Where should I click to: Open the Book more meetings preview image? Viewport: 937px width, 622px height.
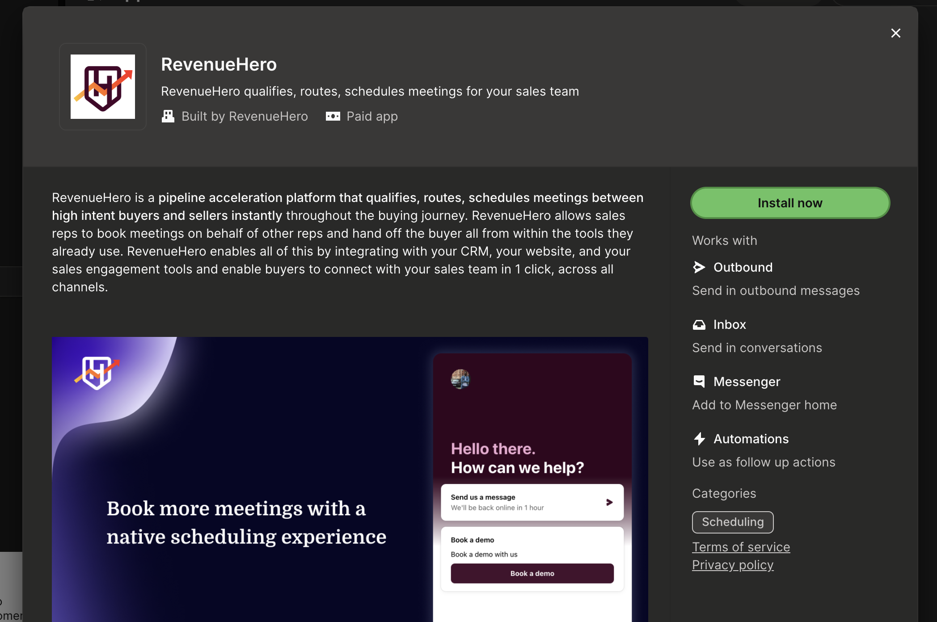pyautogui.click(x=350, y=479)
